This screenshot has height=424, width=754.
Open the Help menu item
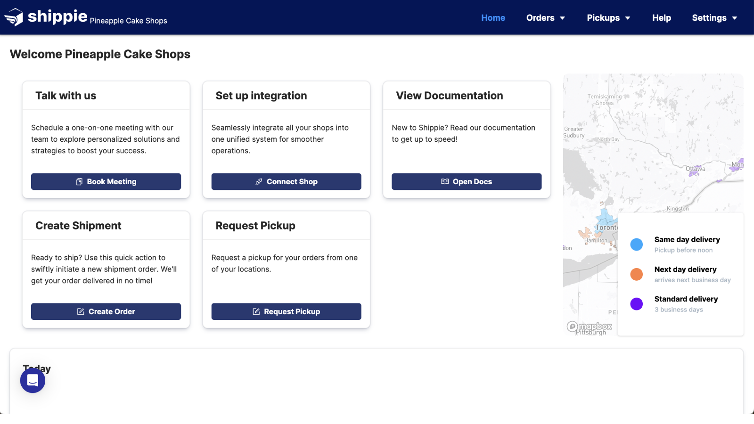(x=661, y=17)
